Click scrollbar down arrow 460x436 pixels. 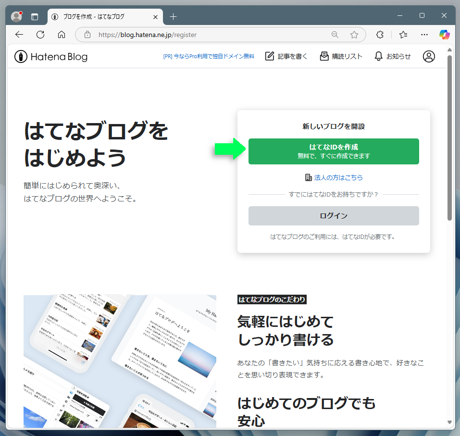pos(449,423)
